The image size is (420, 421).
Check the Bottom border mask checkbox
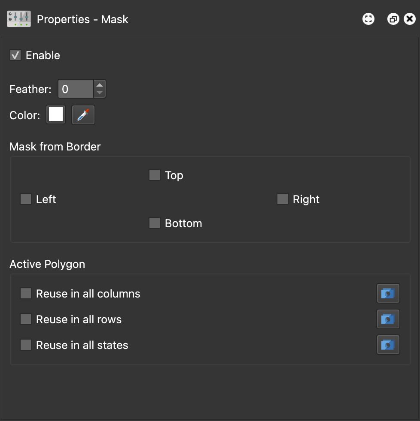click(155, 223)
